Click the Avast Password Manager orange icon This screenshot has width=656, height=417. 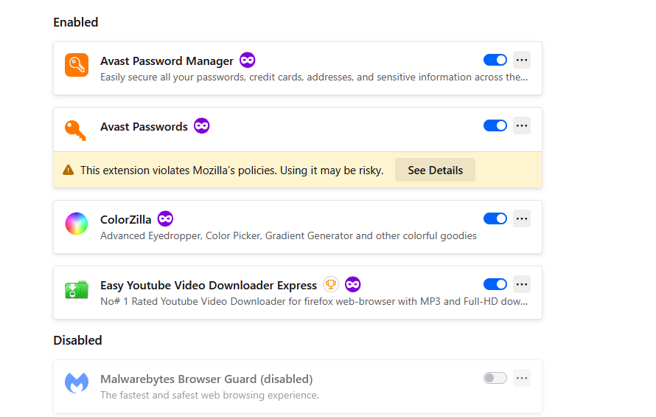tap(77, 65)
